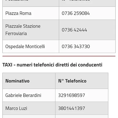Tap the Piazzale Stazione number 0736 42444
The height and width of the screenshot is (118, 118).
tap(74, 30)
